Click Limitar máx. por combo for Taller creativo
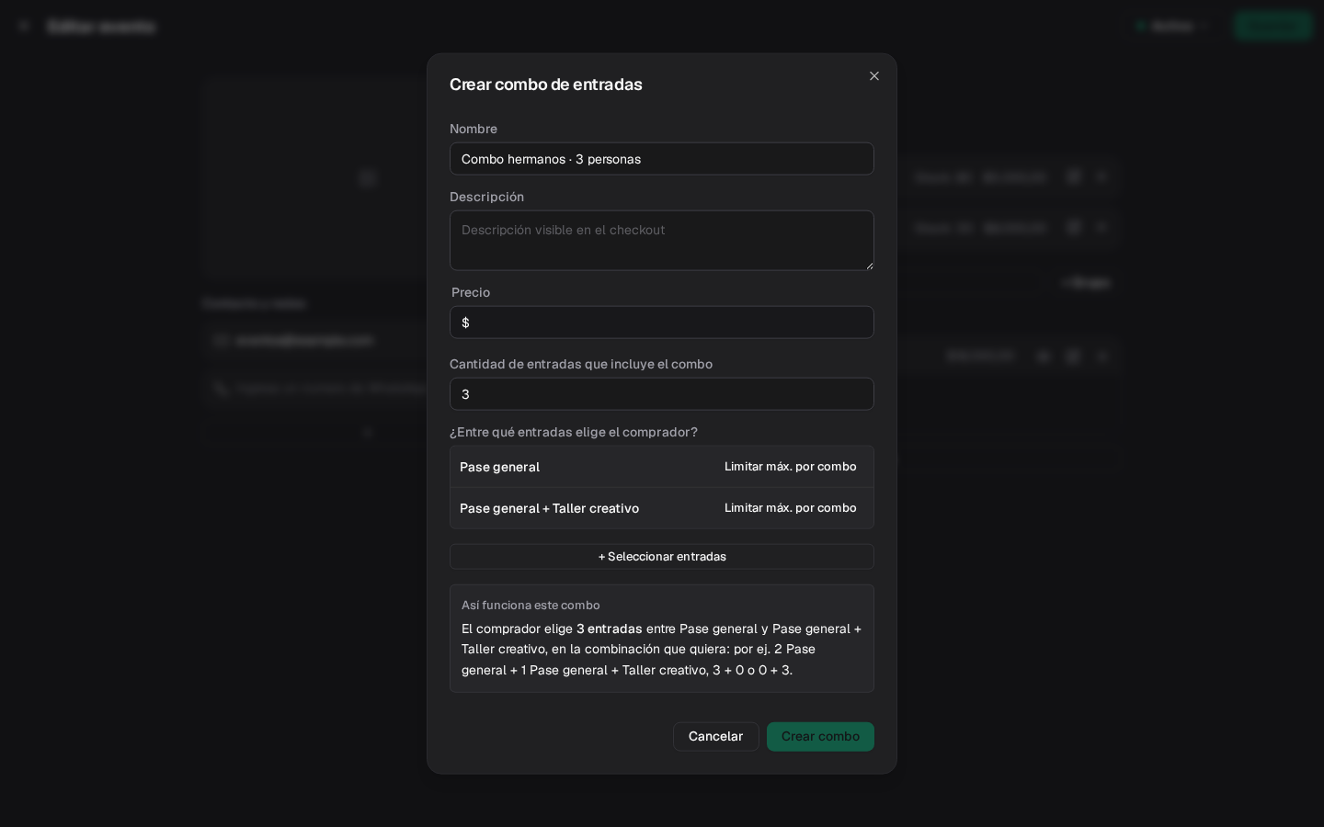 [791, 508]
